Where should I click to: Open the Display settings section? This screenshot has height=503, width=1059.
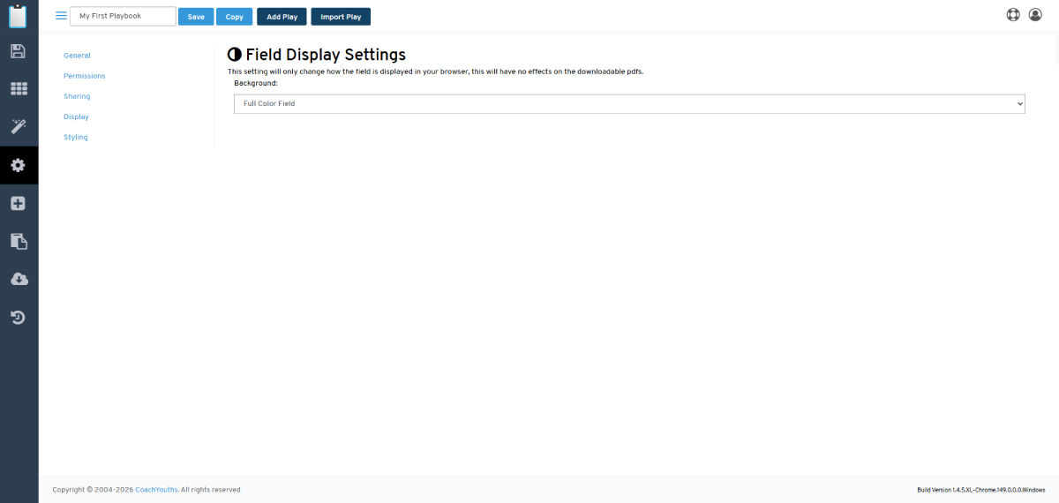click(76, 116)
